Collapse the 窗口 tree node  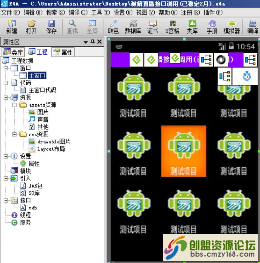(6, 68)
